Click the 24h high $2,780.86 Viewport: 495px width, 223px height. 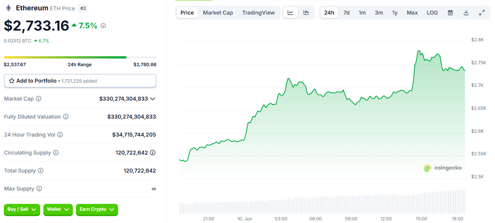(x=145, y=65)
